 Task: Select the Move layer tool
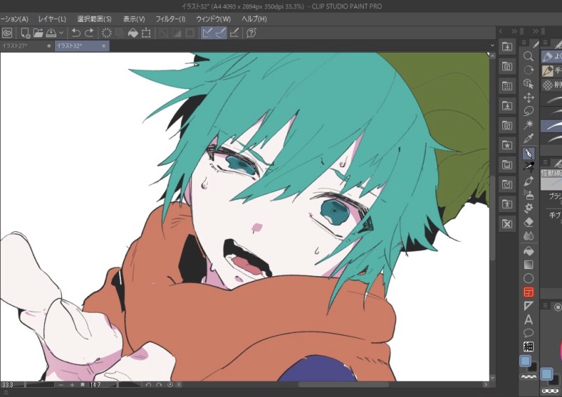[528, 97]
